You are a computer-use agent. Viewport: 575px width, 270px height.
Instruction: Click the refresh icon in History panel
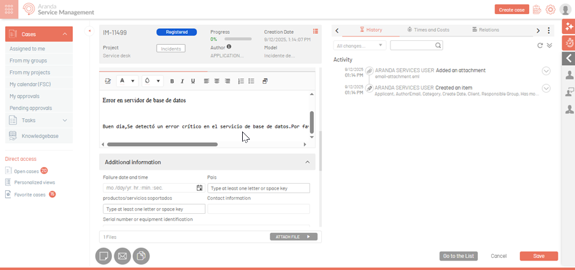(x=540, y=46)
